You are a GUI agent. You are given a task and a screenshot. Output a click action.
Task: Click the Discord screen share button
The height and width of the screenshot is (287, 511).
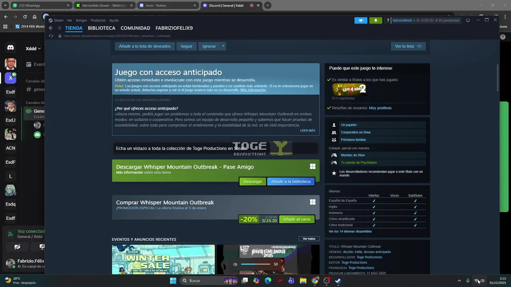42,247
